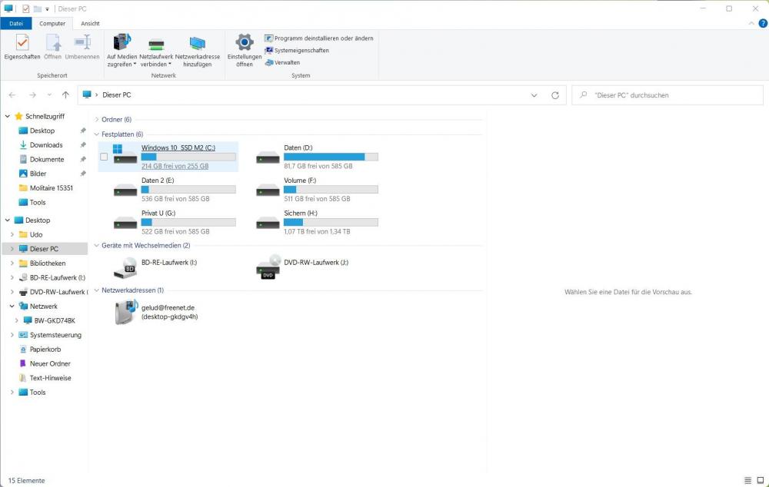Click the refresh button beside address bar
Viewport: 769px width, 487px height.
(x=555, y=95)
